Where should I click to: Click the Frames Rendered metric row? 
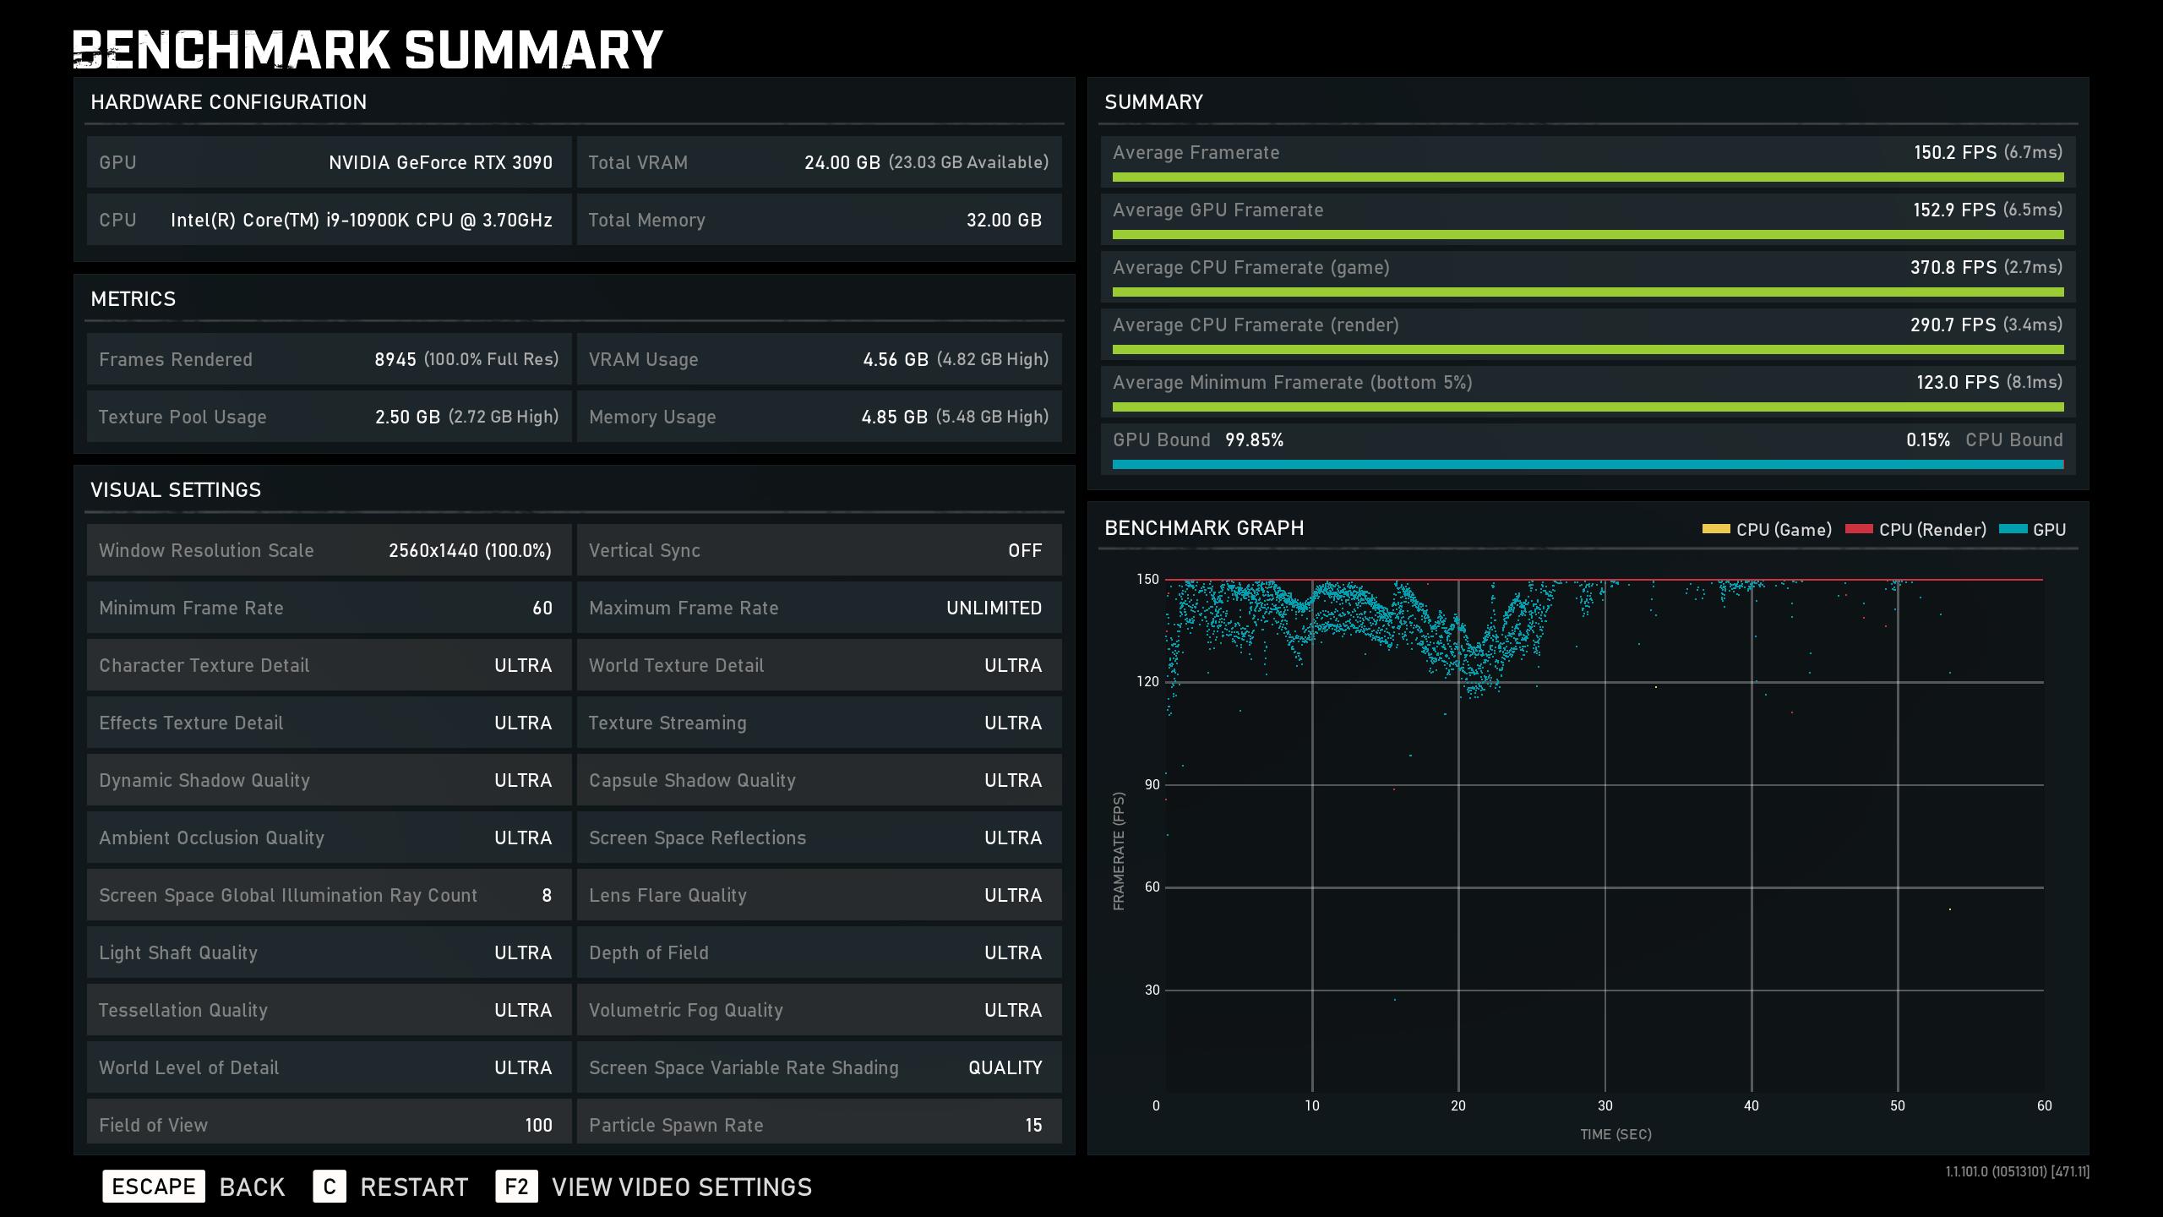[x=329, y=360]
